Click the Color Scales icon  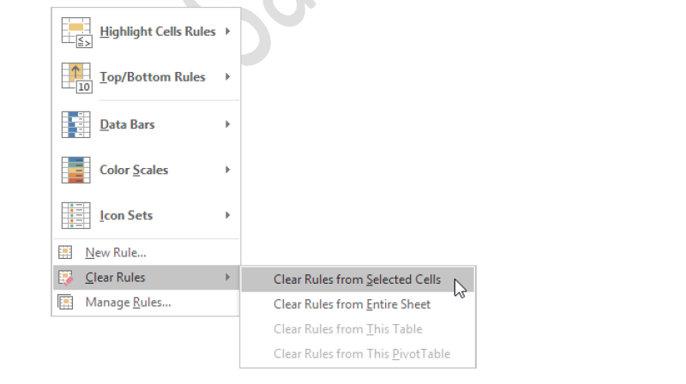[75, 171]
